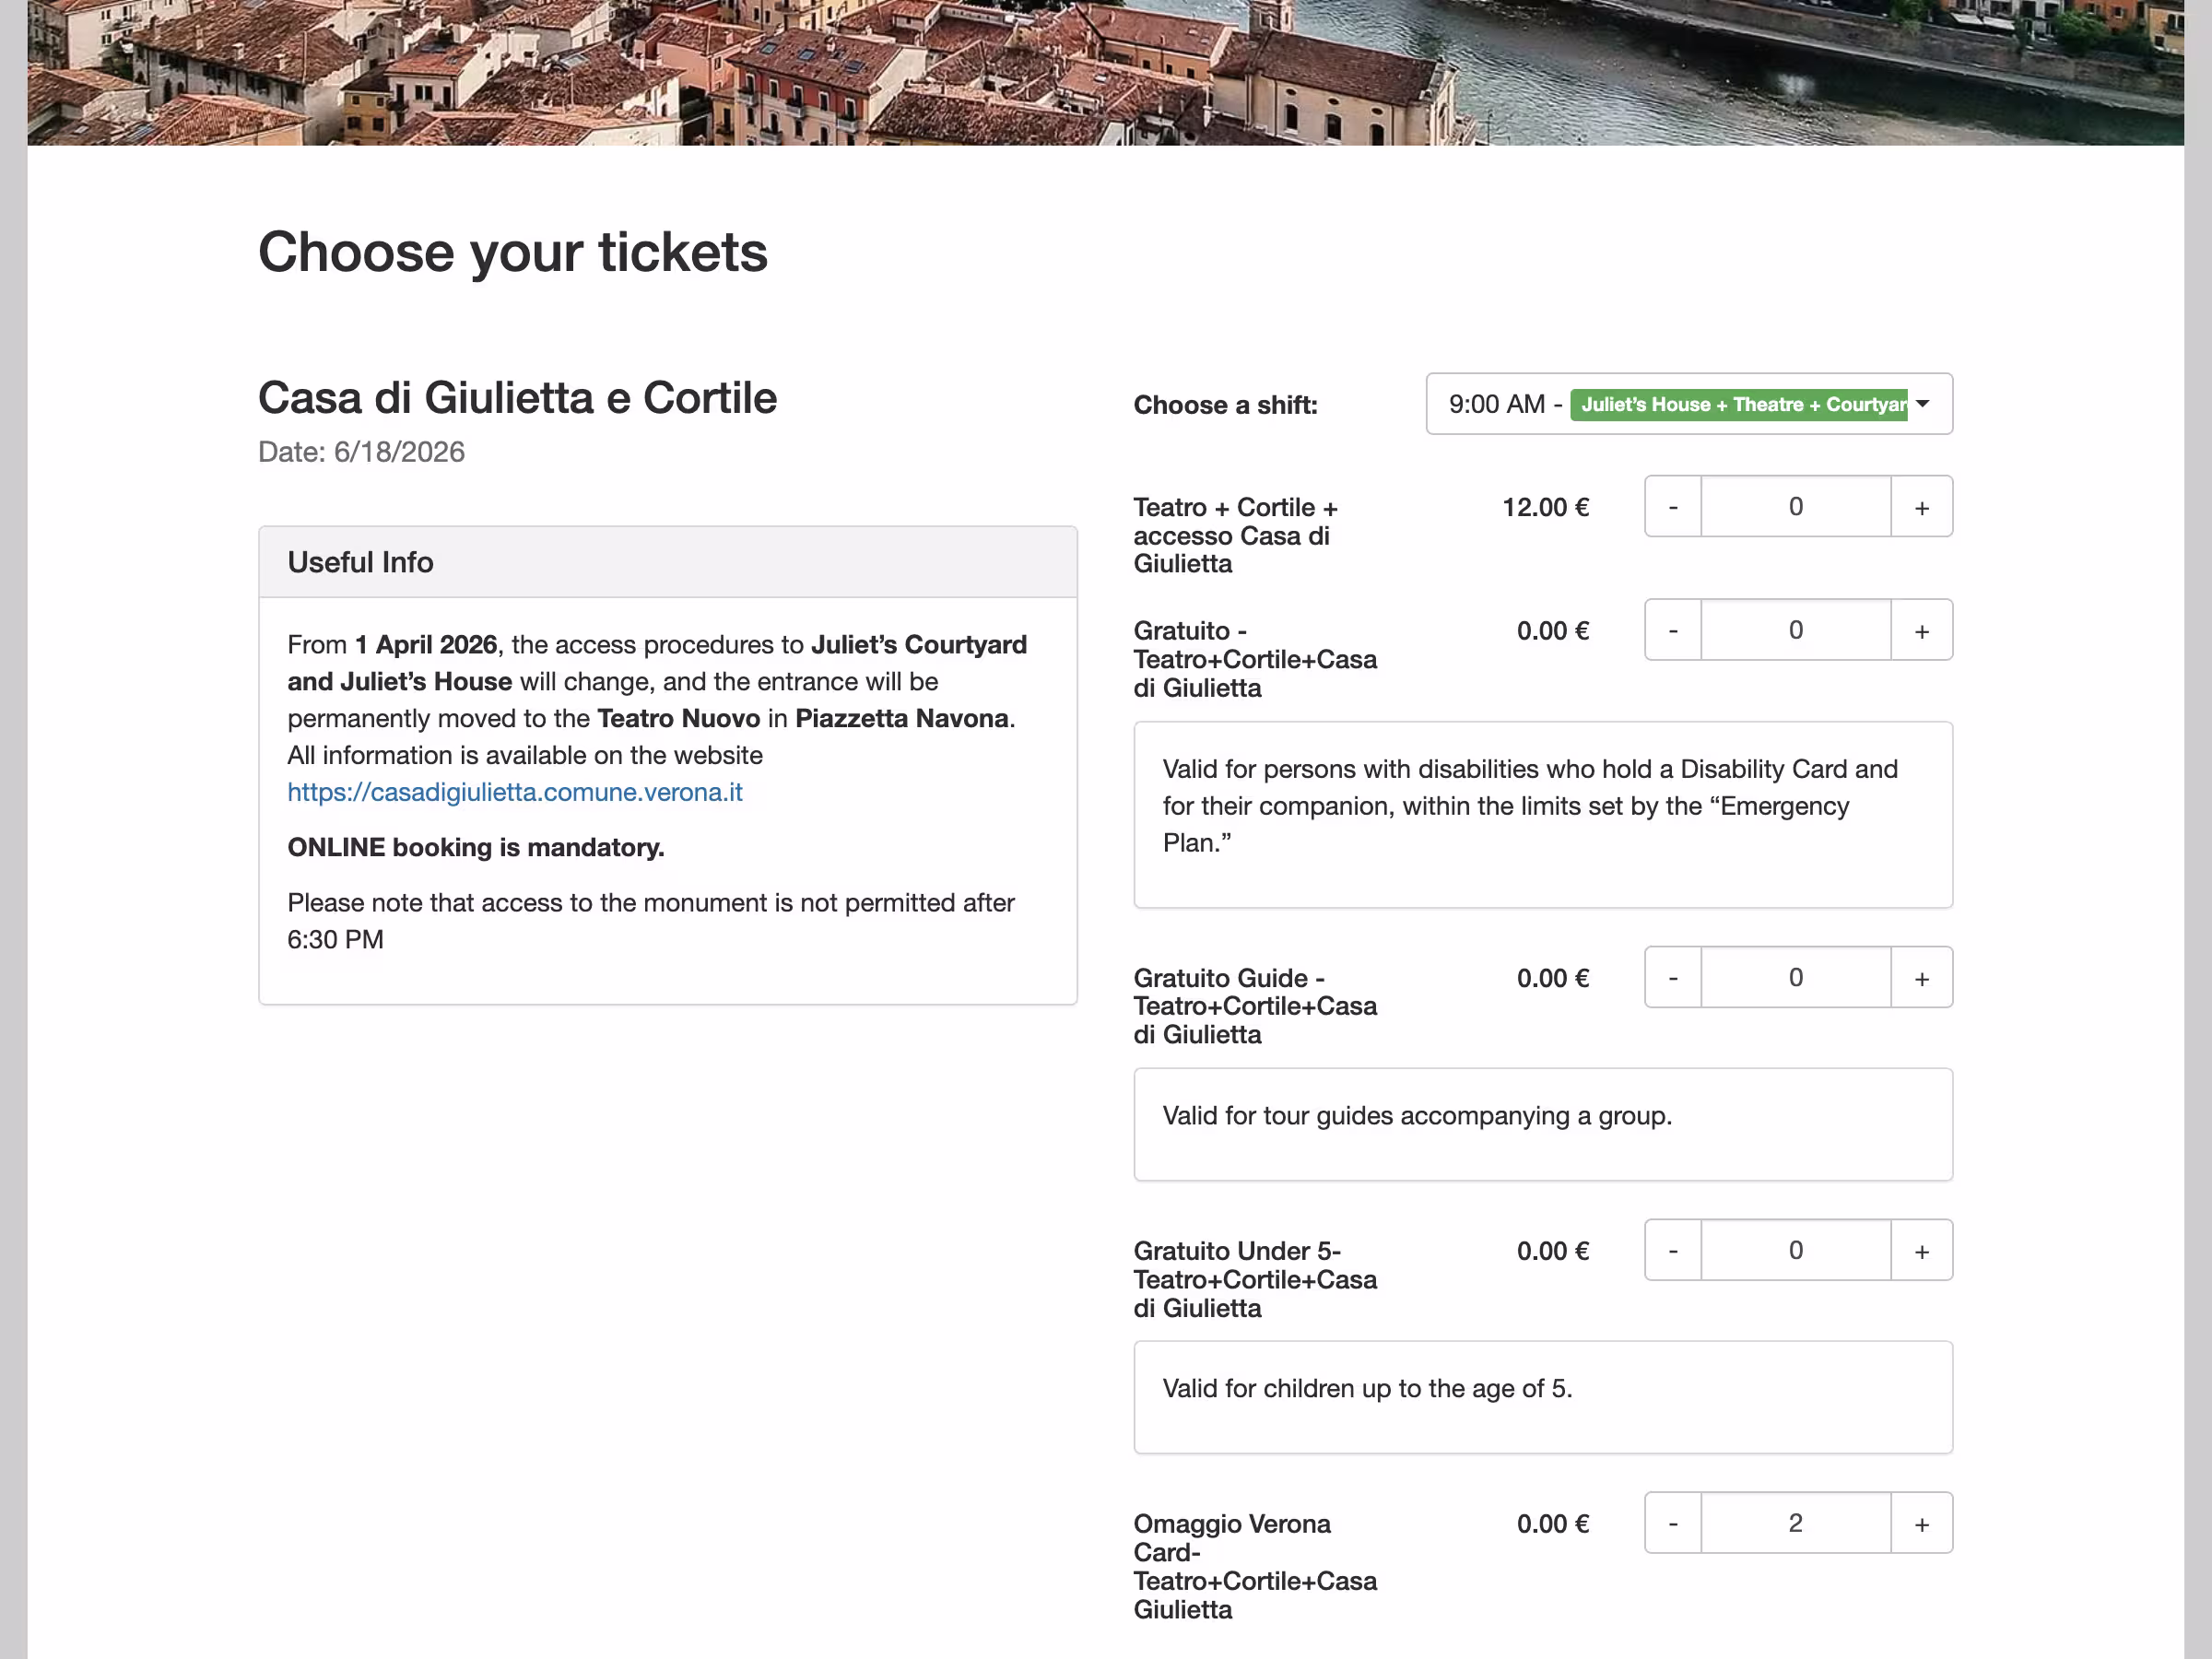Open casadigiulietta.comune.verona.it link
The image size is (2212, 1659).
click(x=515, y=792)
